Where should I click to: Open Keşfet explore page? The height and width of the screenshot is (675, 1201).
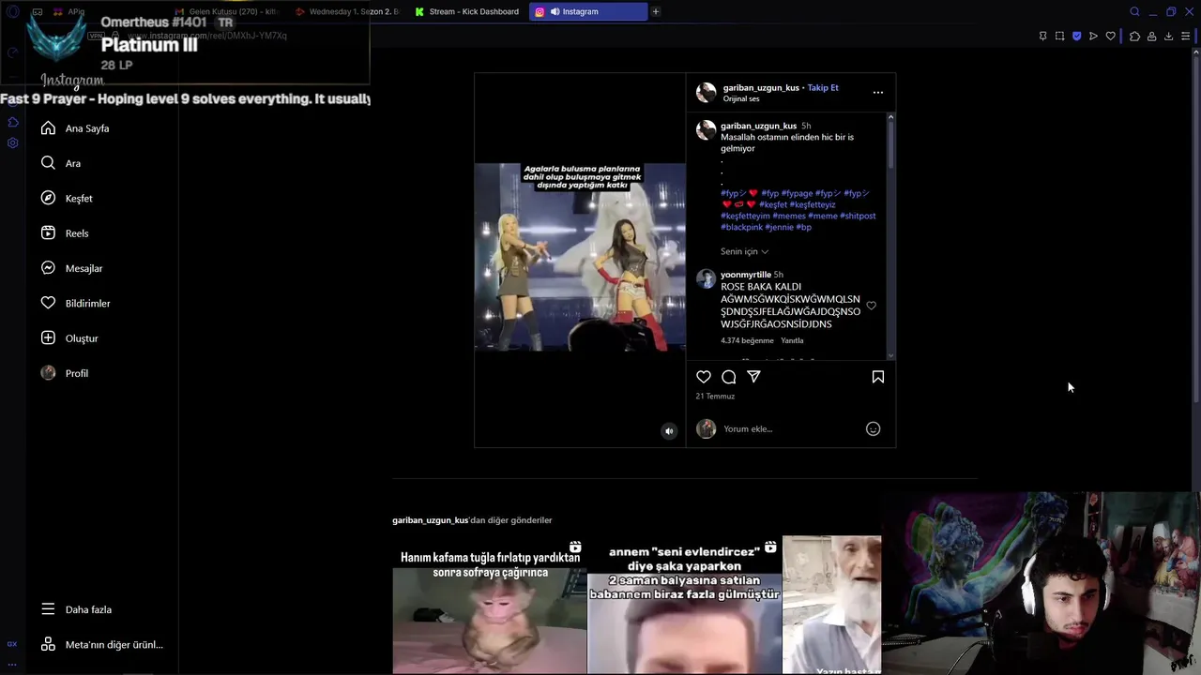click(67, 199)
